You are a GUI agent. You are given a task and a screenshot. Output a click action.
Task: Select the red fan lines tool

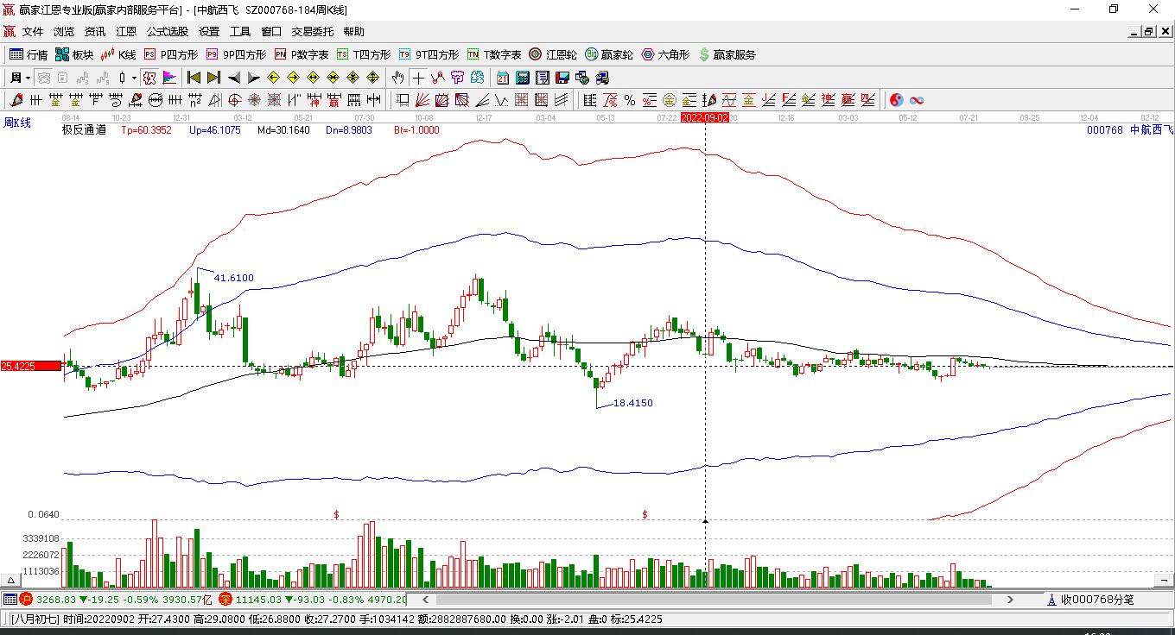(x=422, y=100)
